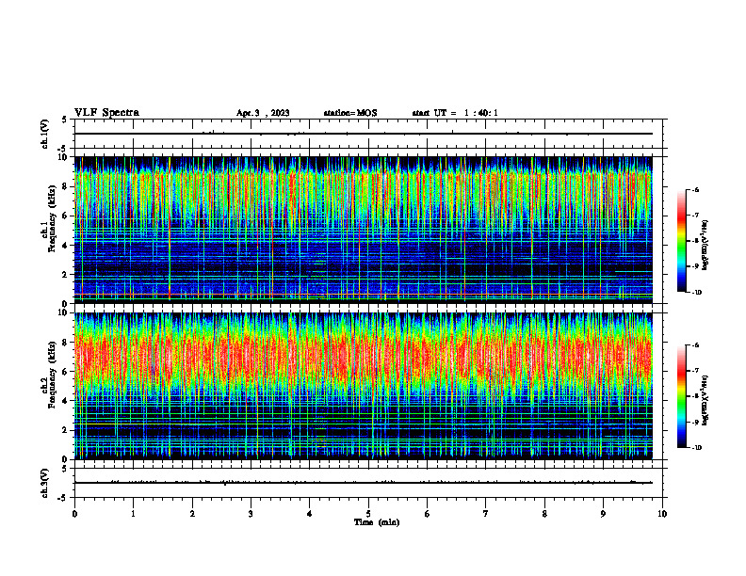This screenshot has width=746, height=576.
Task: Click the ch.1 spectrogram color scale bar
Action: coord(681,241)
